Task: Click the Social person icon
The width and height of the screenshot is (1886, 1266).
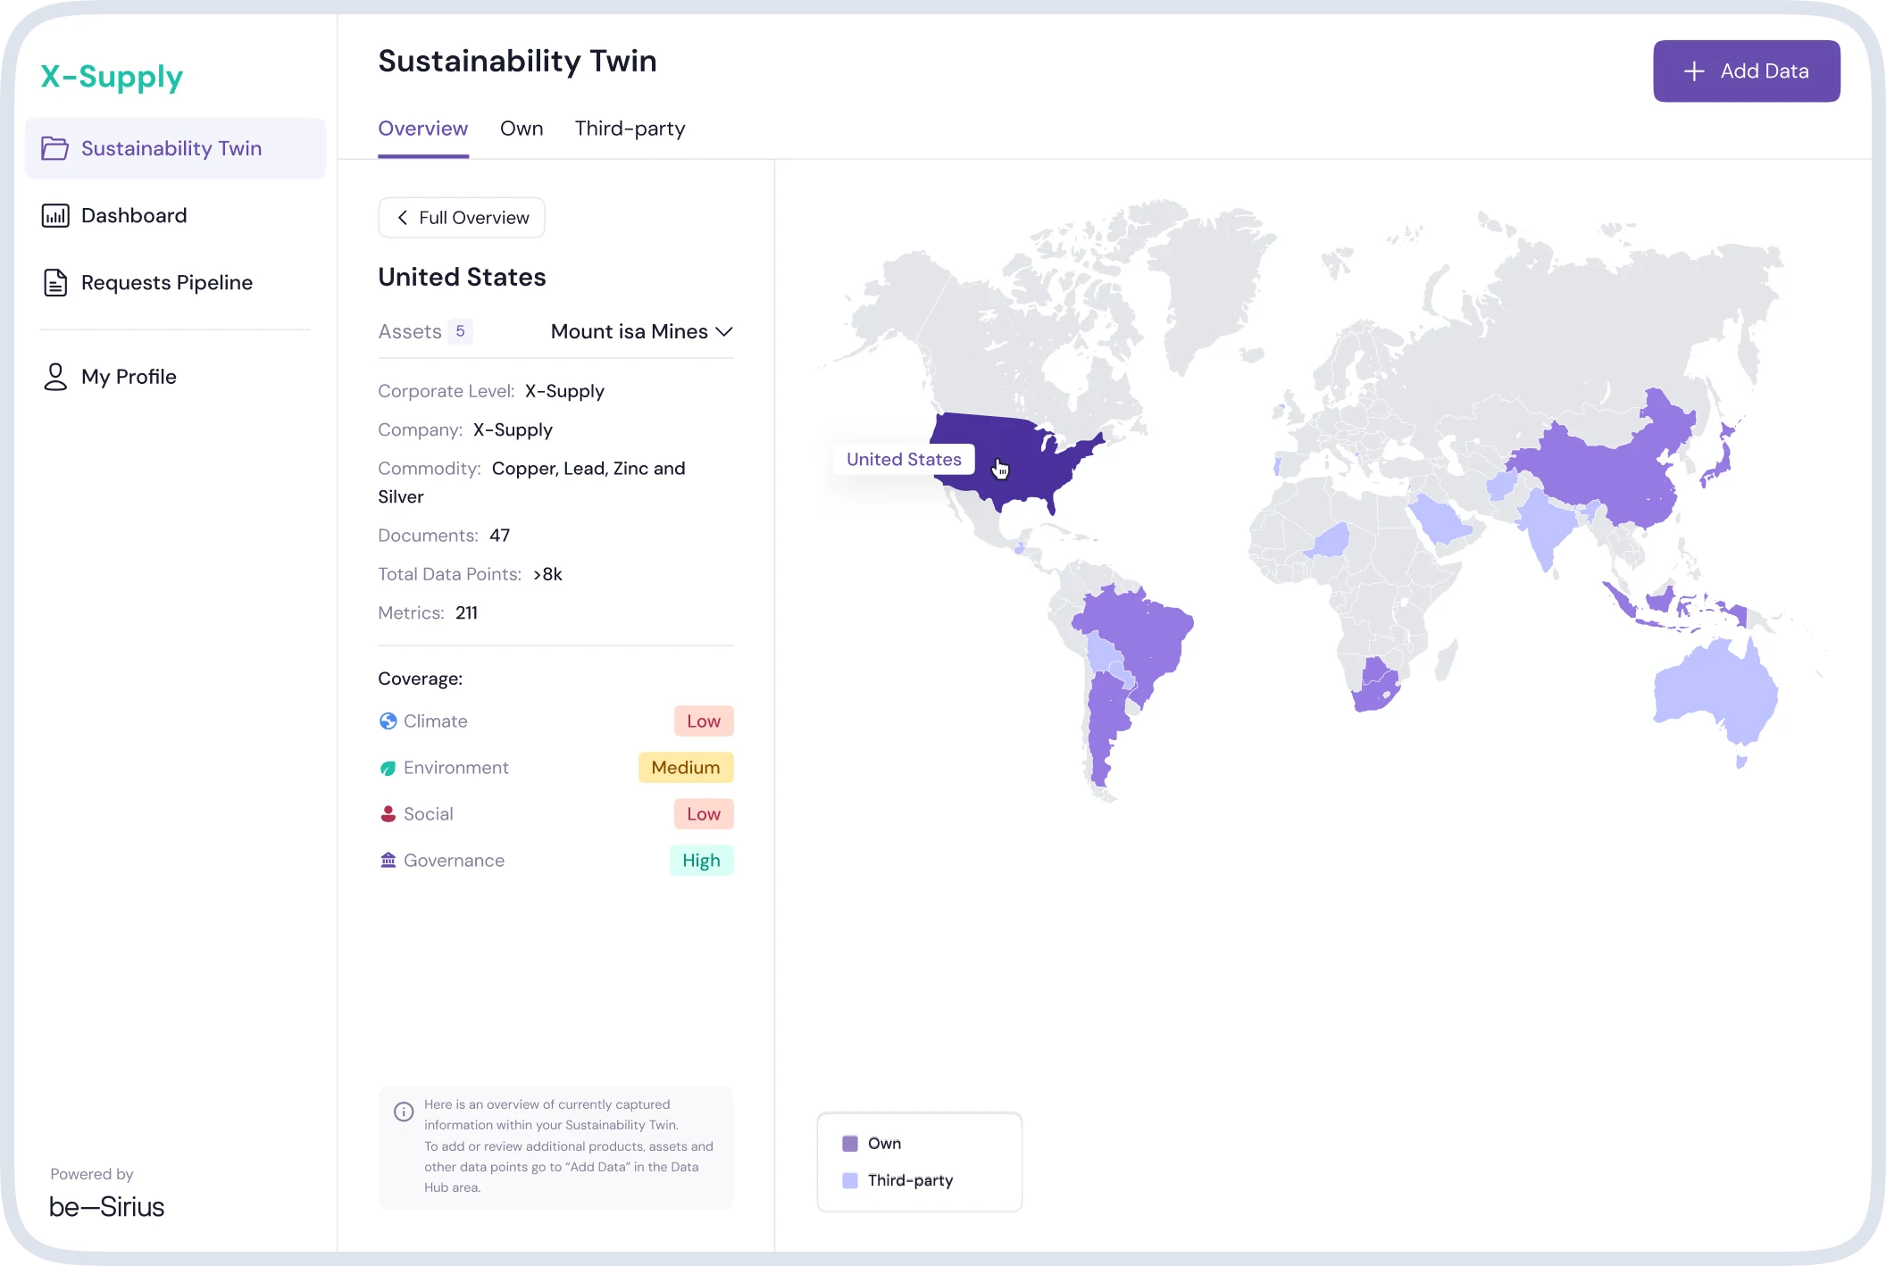Action: tap(388, 814)
